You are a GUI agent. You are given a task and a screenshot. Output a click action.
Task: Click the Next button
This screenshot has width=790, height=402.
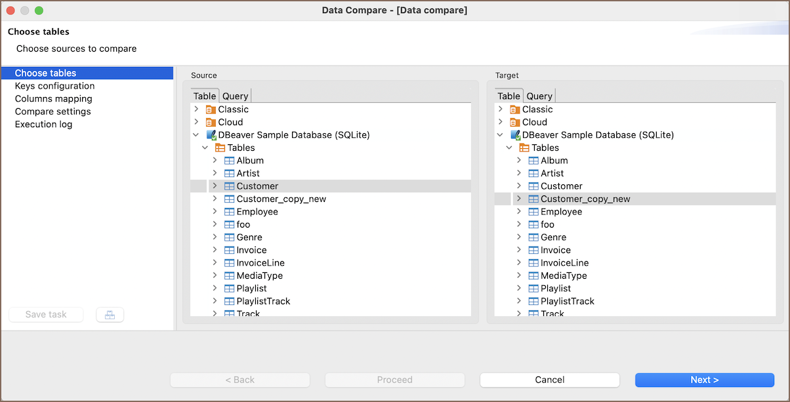(x=704, y=380)
